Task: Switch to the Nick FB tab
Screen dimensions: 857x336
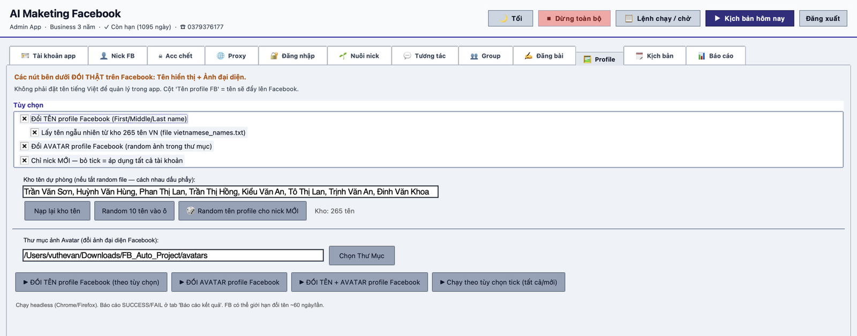Action: point(117,56)
